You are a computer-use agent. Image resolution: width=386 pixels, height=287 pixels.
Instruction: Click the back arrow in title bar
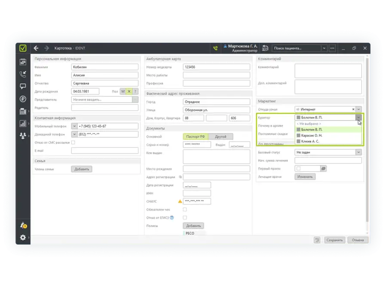click(x=36, y=48)
